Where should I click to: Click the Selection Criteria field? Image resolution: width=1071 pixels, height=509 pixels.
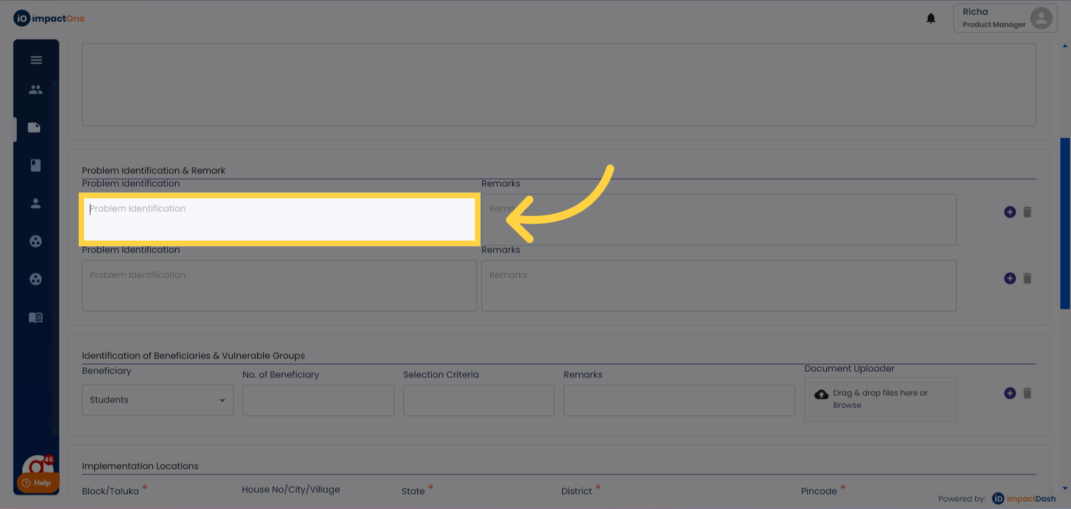tap(479, 400)
